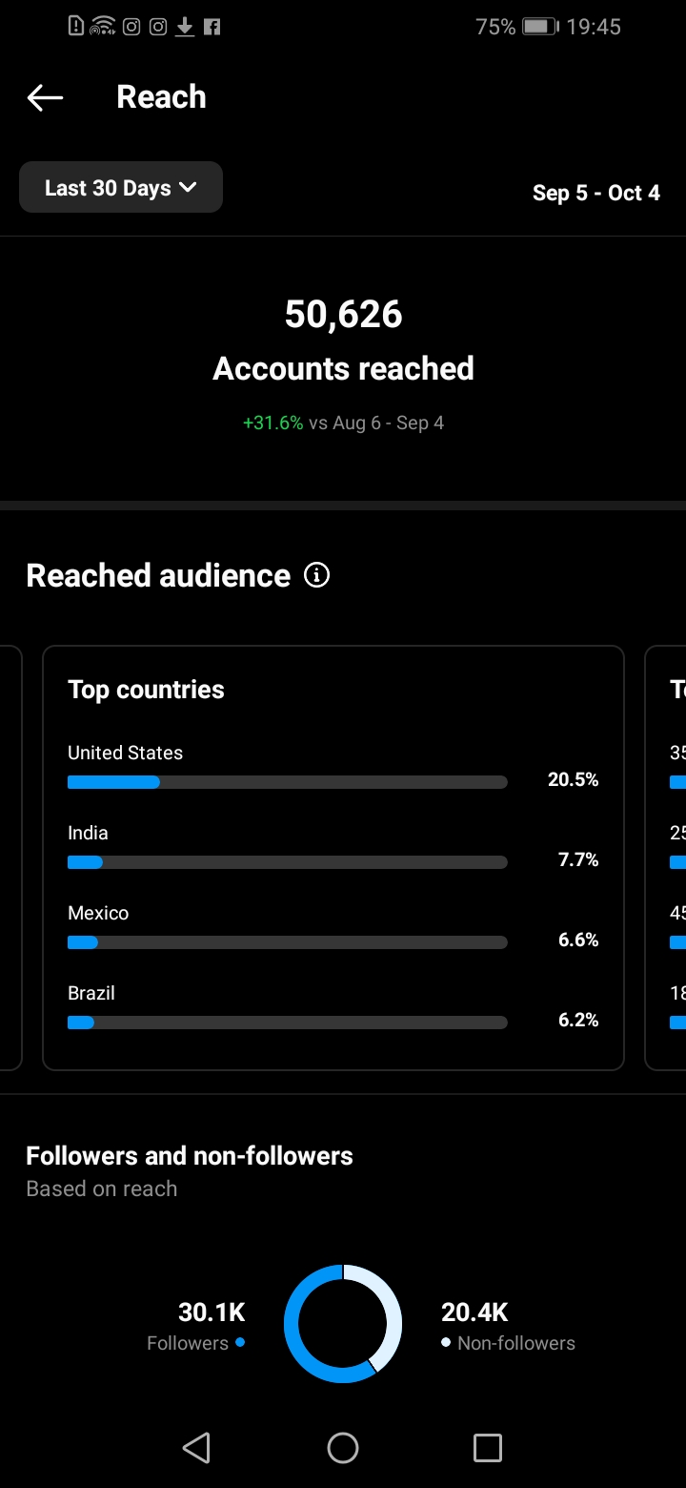Tap the download icon in status bar
This screenshot has width=686, height=1488.
185,27
